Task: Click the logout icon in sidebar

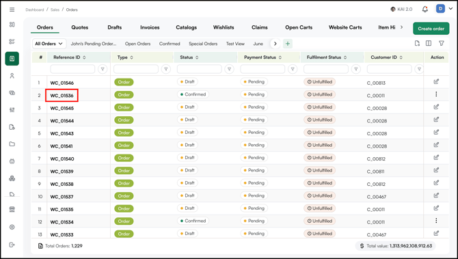Action: [12, 245]
